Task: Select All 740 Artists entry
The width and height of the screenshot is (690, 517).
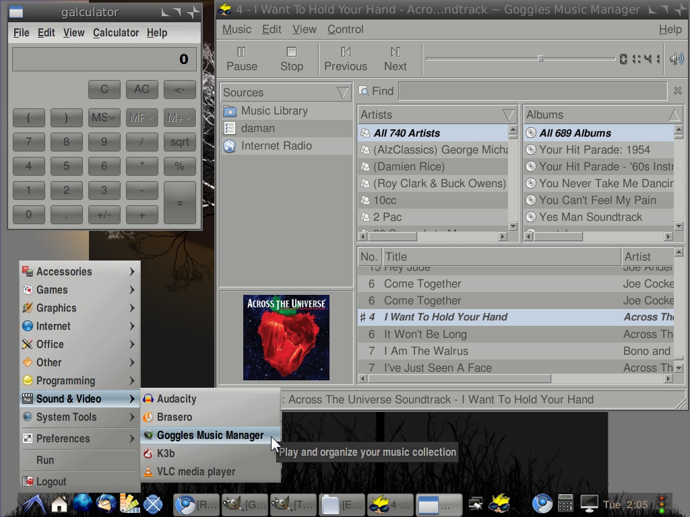Action: point(433,133)
